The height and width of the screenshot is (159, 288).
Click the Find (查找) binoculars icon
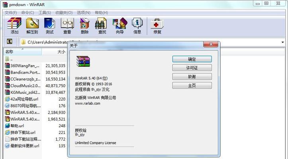click(x=101, y=23)
